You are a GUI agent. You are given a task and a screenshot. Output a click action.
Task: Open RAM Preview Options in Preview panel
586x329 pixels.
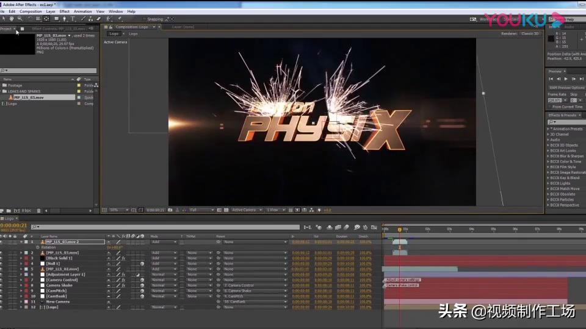(x=566, y=88)
